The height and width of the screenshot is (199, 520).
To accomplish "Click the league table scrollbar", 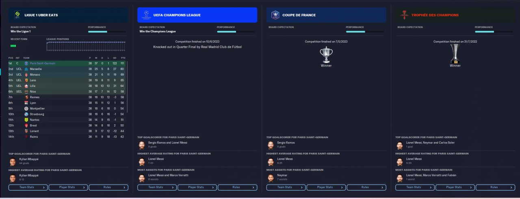I will click(x=127, y=87).
